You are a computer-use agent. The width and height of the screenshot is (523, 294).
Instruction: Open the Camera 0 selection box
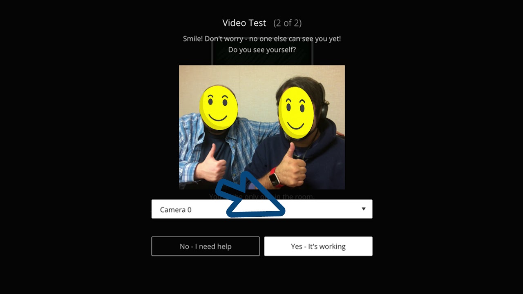click(x=262, y=209)
